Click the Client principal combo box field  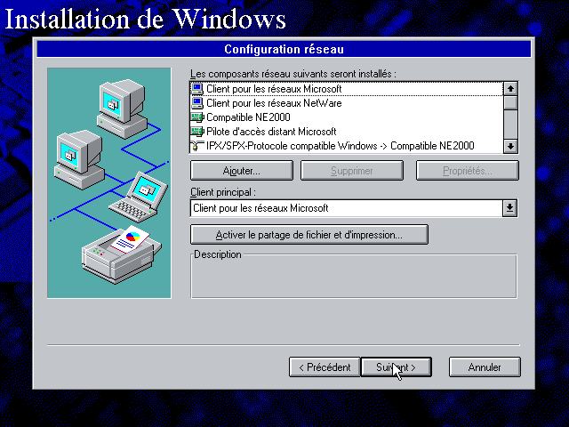coord(347,208)
